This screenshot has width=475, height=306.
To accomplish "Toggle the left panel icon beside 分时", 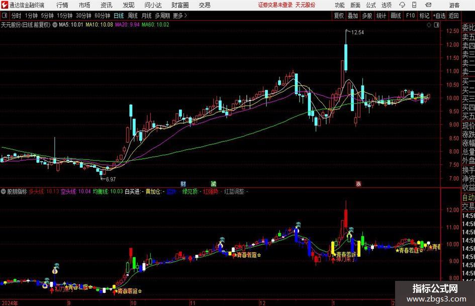I will (4, 16).
